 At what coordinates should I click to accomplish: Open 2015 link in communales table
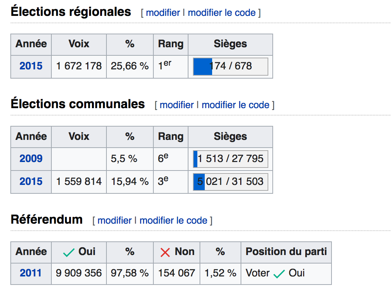[31, 182]
